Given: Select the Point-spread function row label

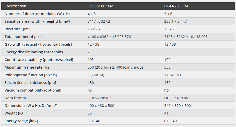Looking at the screenshot, I should (31, 75).
